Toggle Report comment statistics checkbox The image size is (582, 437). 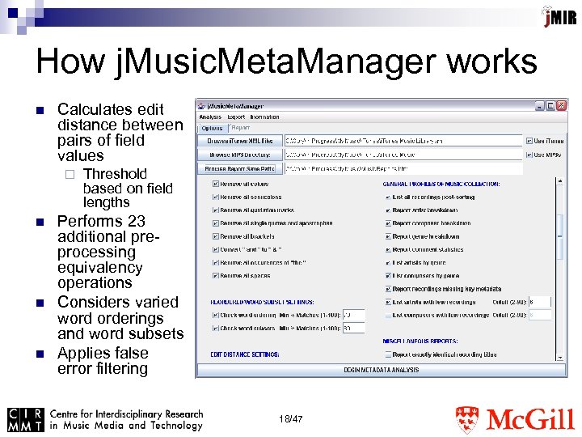388,250
